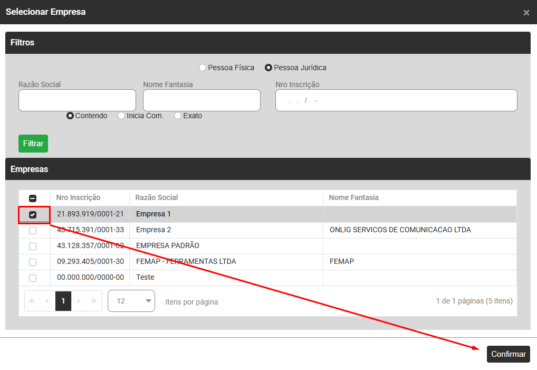Tick the FEMAP row checkbox
537x370 pixels.
(x=33, y=262)
